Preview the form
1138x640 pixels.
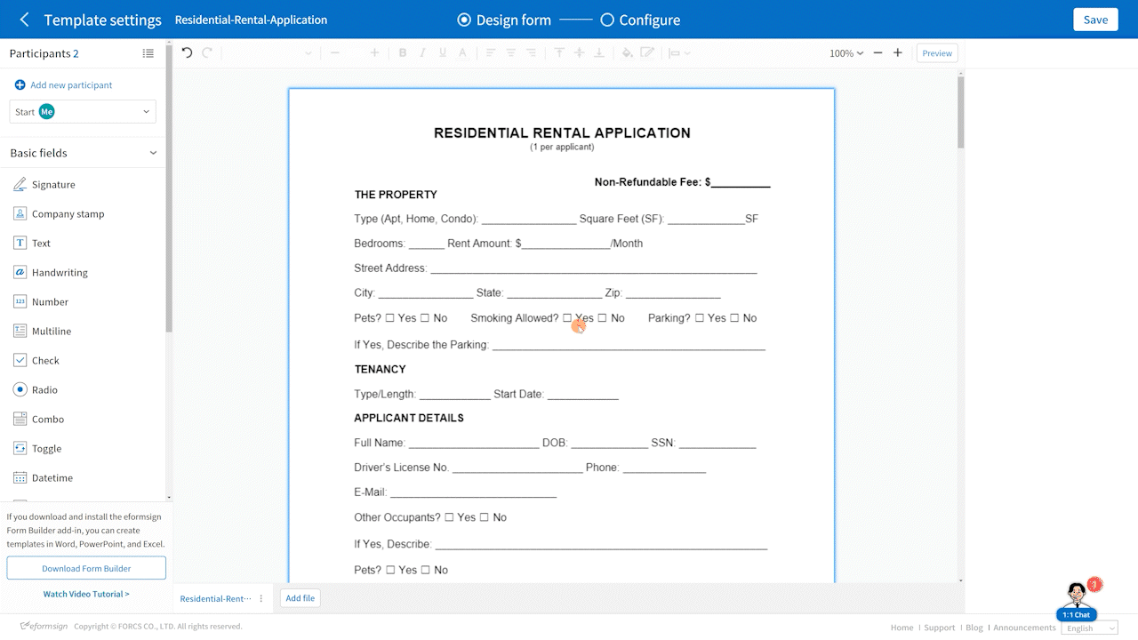pos(937,53)
